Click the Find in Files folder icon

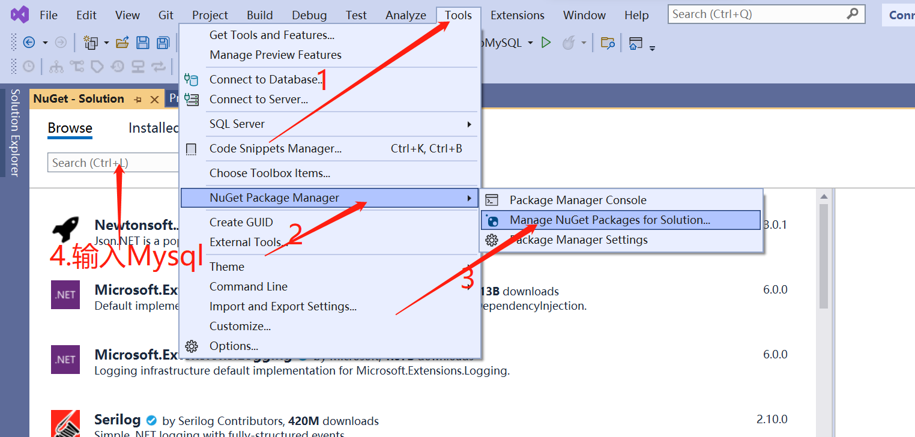[x=608, y=43]
